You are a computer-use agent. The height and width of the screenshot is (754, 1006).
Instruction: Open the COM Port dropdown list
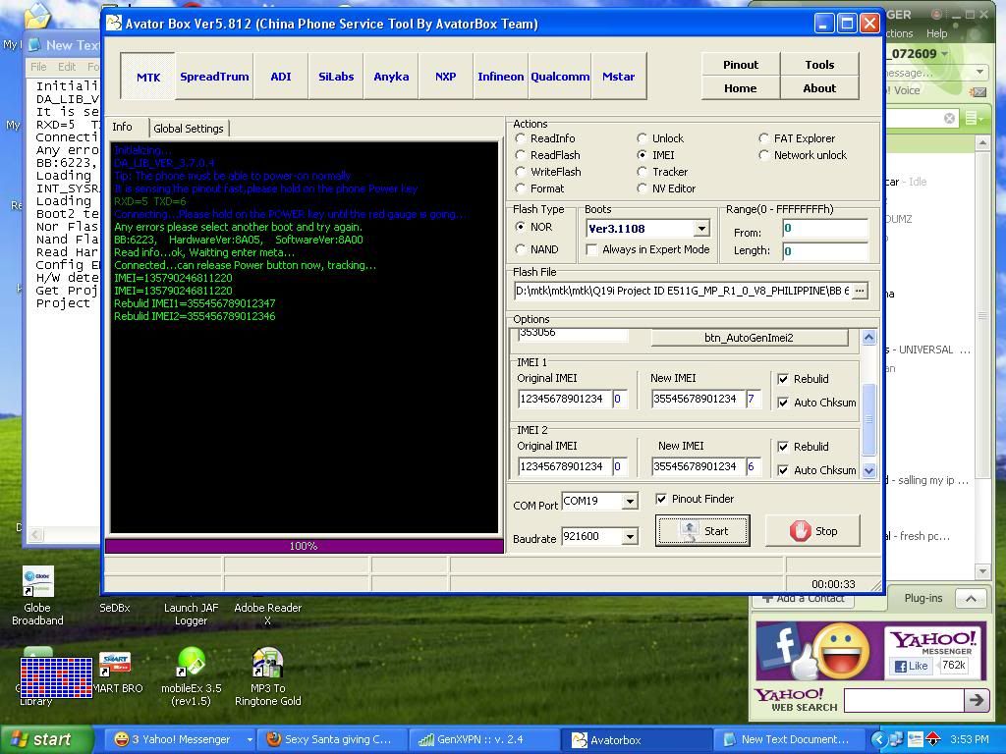[629, 502]
